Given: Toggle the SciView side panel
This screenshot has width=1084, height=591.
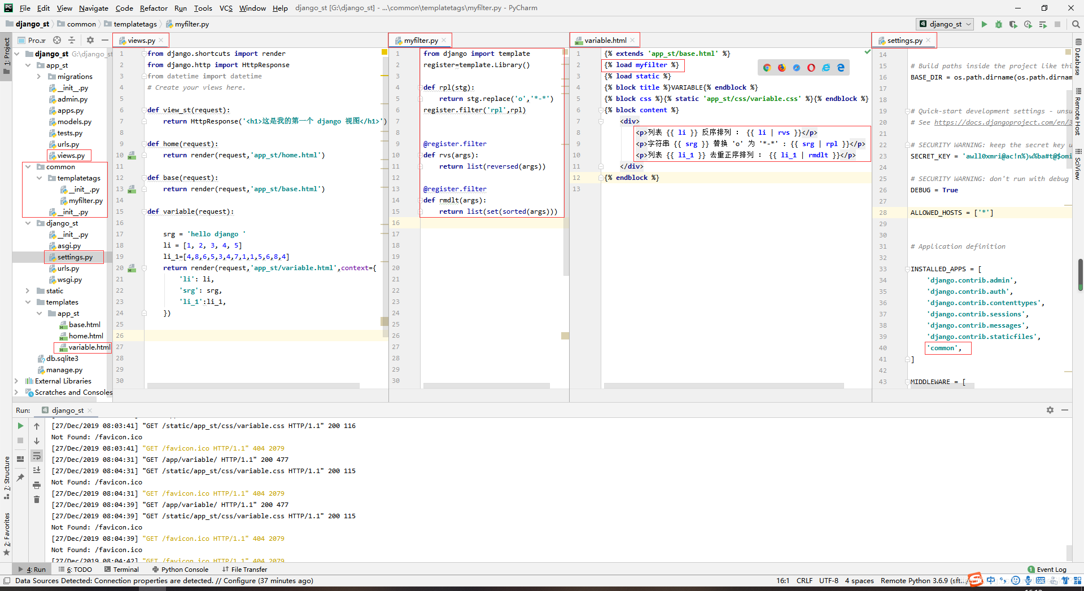Looking at the screenshot, I should (1078, 165).
